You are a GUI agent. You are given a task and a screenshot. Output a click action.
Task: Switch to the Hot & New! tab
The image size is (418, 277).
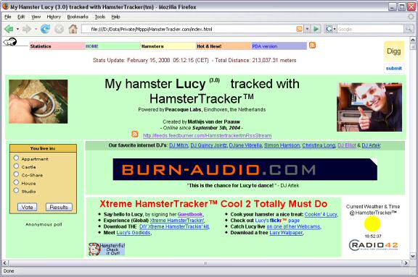tap(224, 46)
